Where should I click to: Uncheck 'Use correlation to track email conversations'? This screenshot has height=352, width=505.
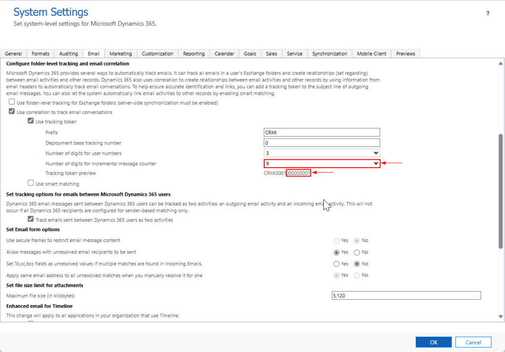(11, 111)
